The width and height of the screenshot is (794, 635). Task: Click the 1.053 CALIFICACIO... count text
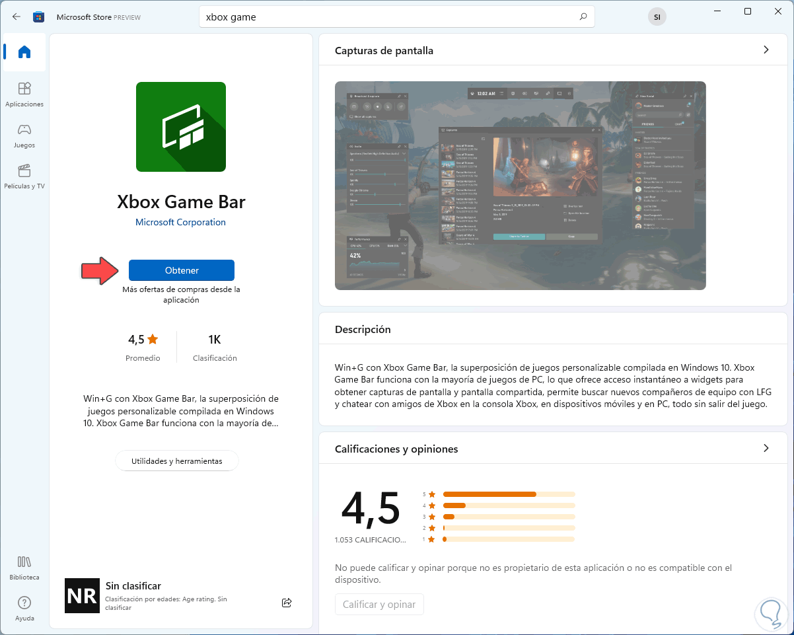[x=371, y=540]
